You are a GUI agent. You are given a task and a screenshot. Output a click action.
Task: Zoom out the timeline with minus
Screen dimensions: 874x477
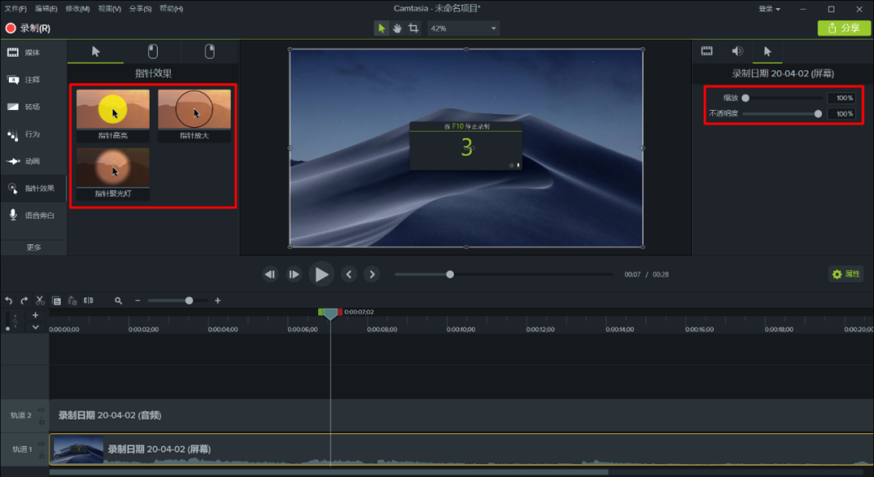tap(138, 301)
